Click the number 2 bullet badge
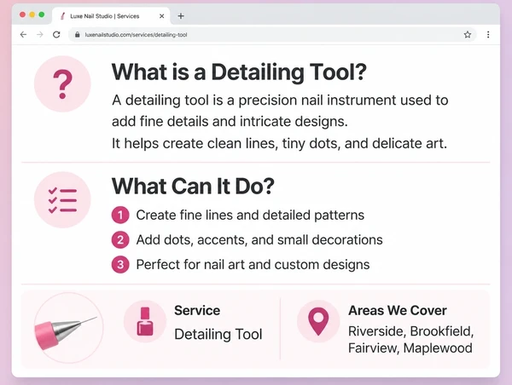The width and height of the screenshot is (512, 385). [x=120, y=240]
